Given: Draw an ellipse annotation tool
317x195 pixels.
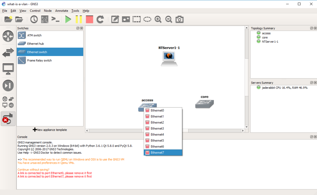Looking at the screenshot, I should click(147, 19).
